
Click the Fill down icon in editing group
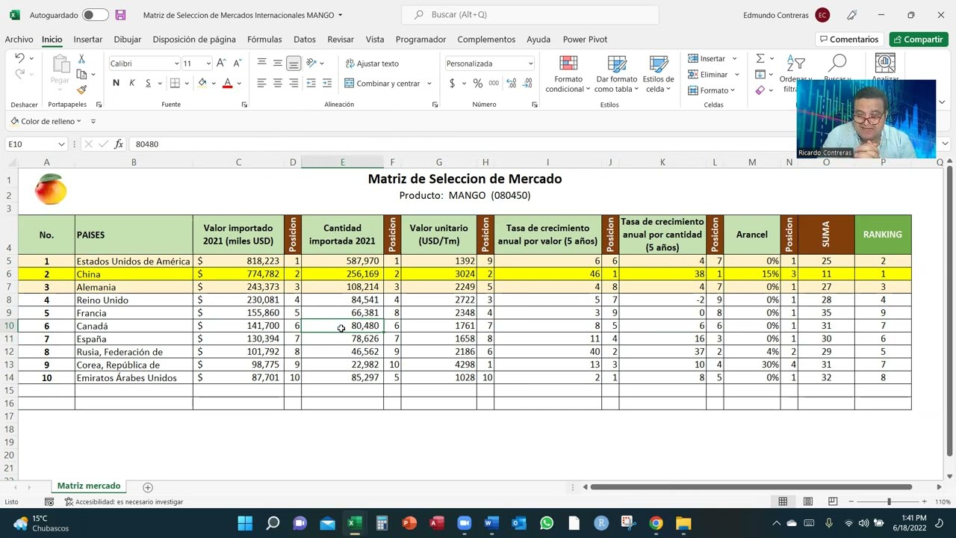click(x=760, y=74)
